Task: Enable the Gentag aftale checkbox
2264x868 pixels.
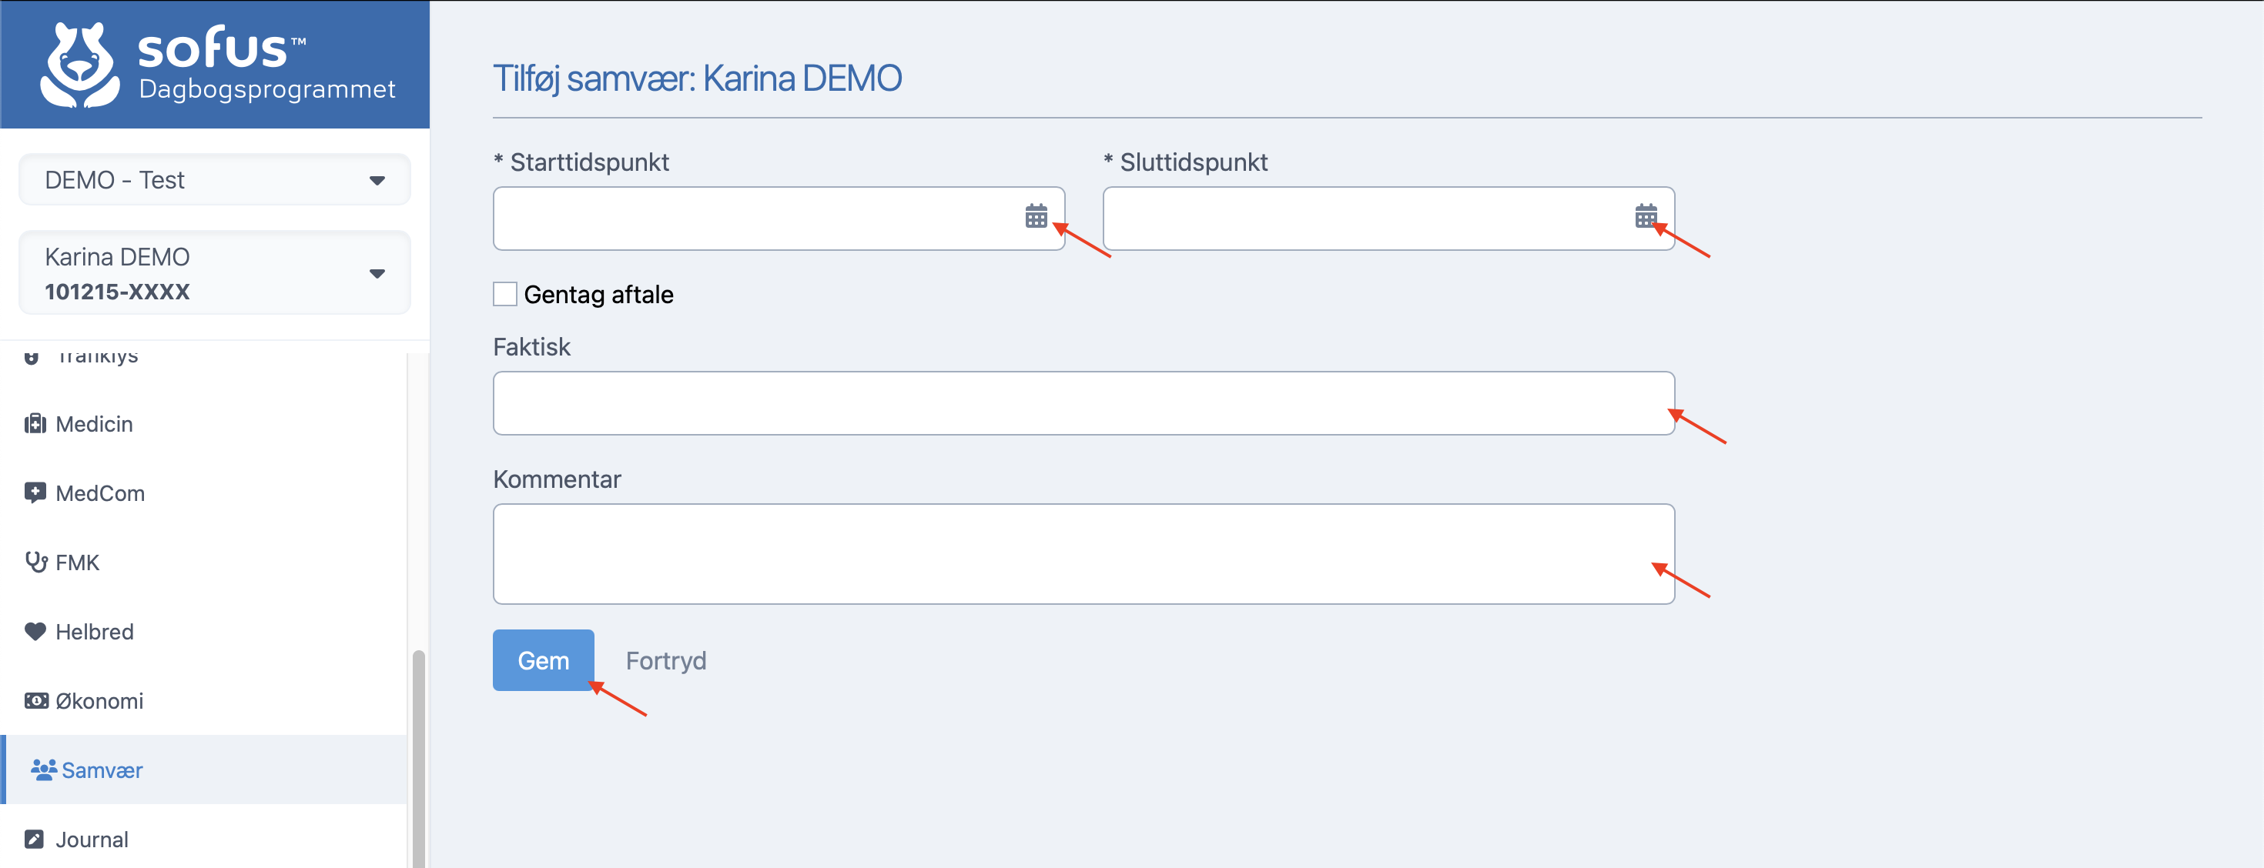Action: [x=505, y=294]
